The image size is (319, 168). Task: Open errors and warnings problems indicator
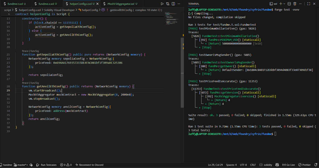click(66, 165)
